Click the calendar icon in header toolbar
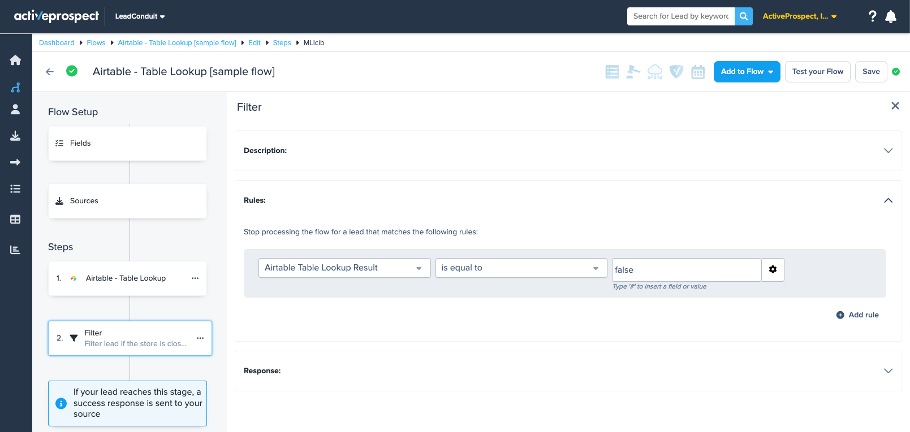 pyautogui.click(x=698, y=72)
